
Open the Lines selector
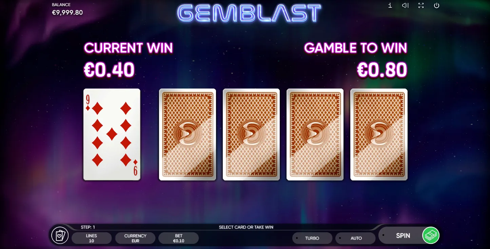pyautogui.click(x=92, y=238)
